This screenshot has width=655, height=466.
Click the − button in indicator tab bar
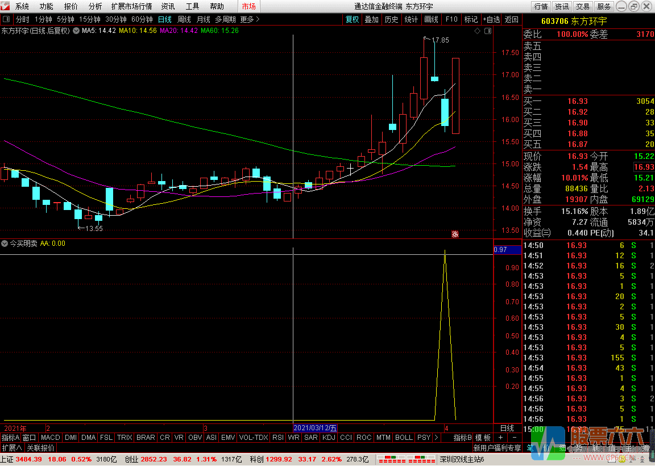click(514, 438)
